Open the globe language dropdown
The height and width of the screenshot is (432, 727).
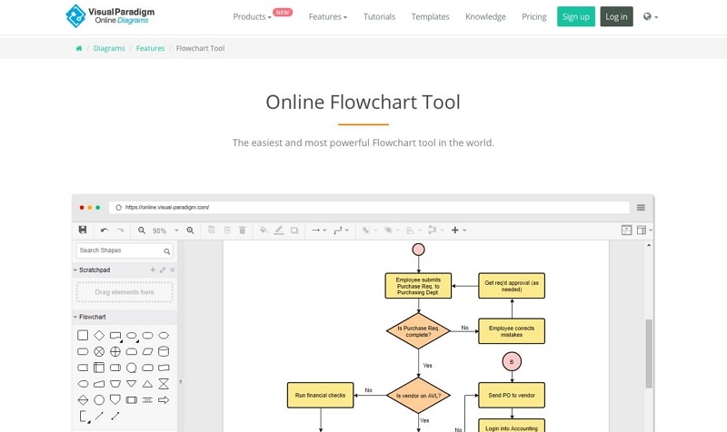point(651,16)
